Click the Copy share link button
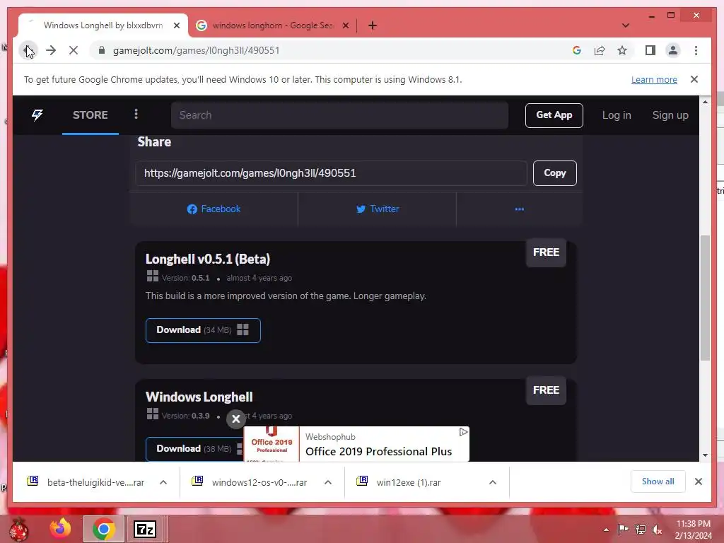 (554, 173)
